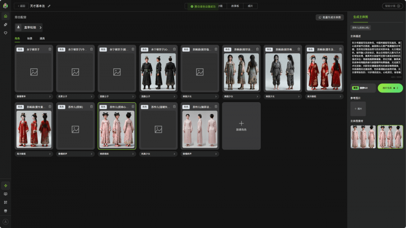Click the book icon in lower left sidebar

pyautogui.click(x=6, y=194)
